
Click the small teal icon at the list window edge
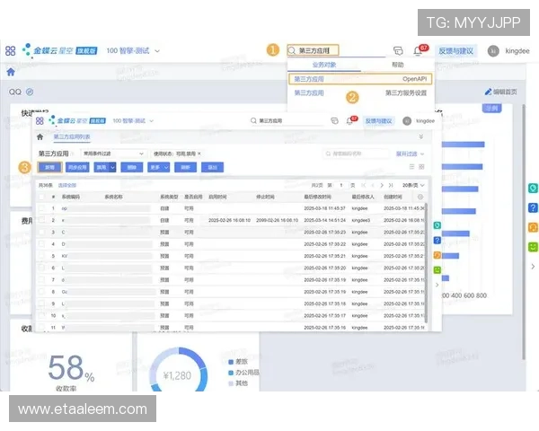click(x=437, y=225)
